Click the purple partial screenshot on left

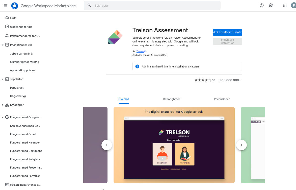coord(95,145)
